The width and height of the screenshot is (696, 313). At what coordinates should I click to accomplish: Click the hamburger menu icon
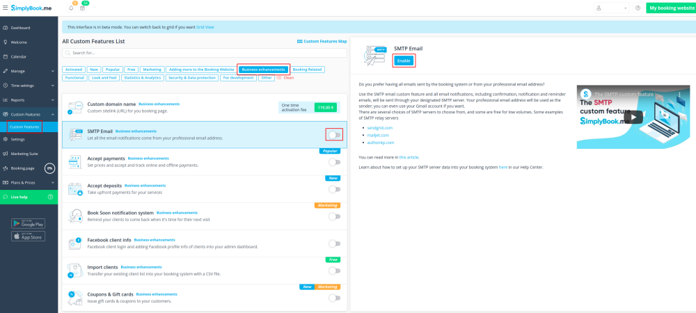(x=5, y=8)
